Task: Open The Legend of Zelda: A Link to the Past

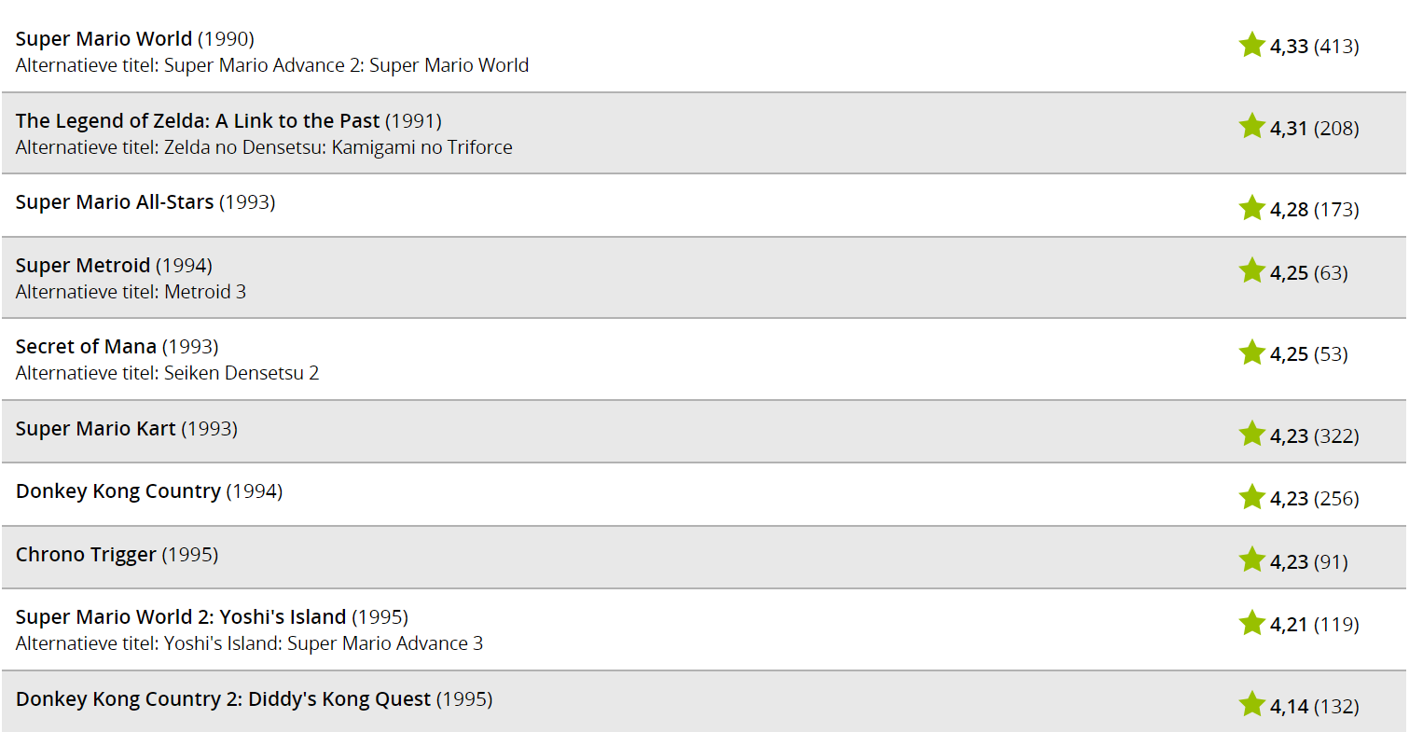Action: click(x=198, y=121)
